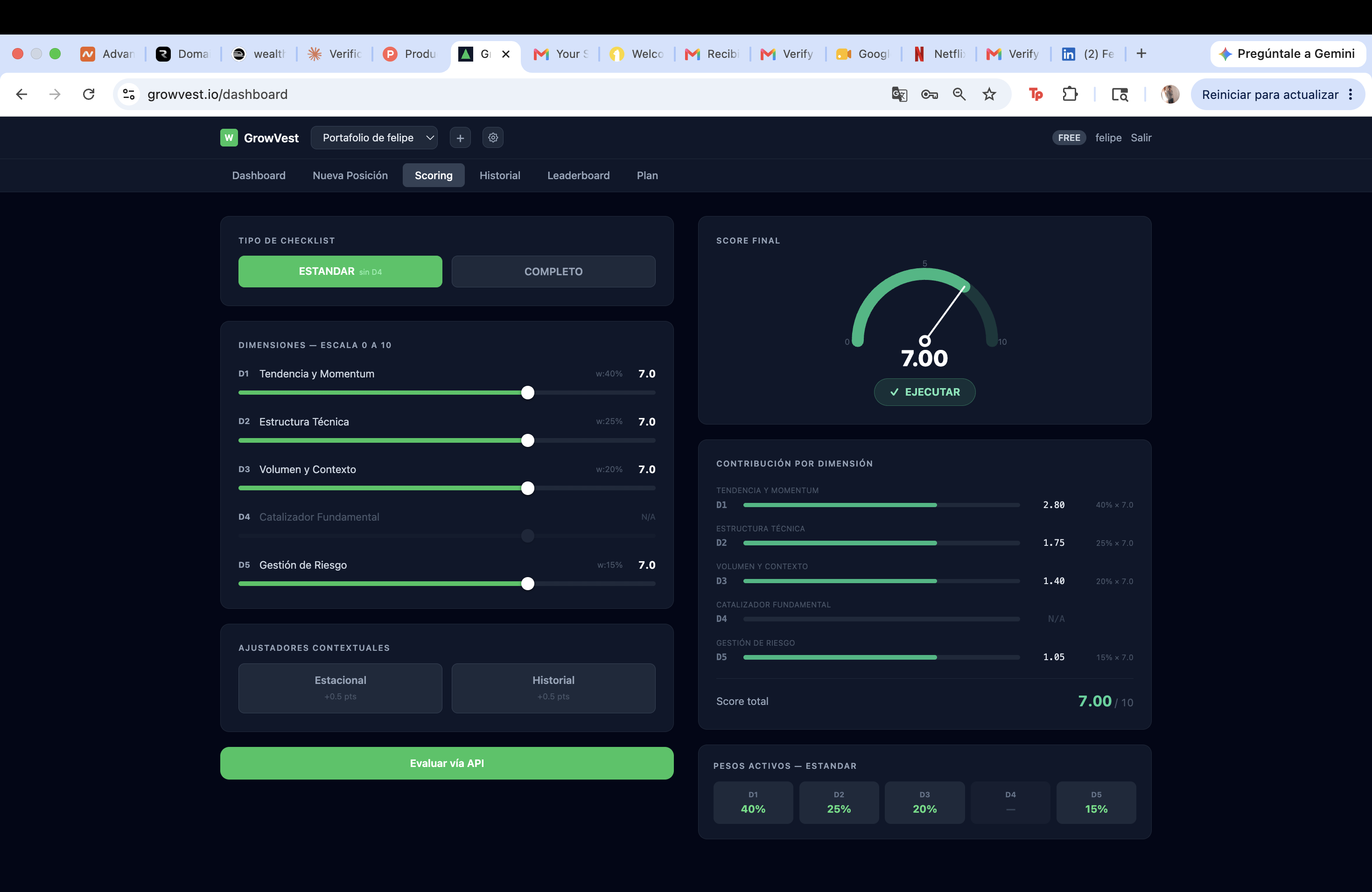The height and width of the screenshot is (892, 1372).
Task: Adjust the Estructura Técnica slider handle
Action: (x=527, y=441)
